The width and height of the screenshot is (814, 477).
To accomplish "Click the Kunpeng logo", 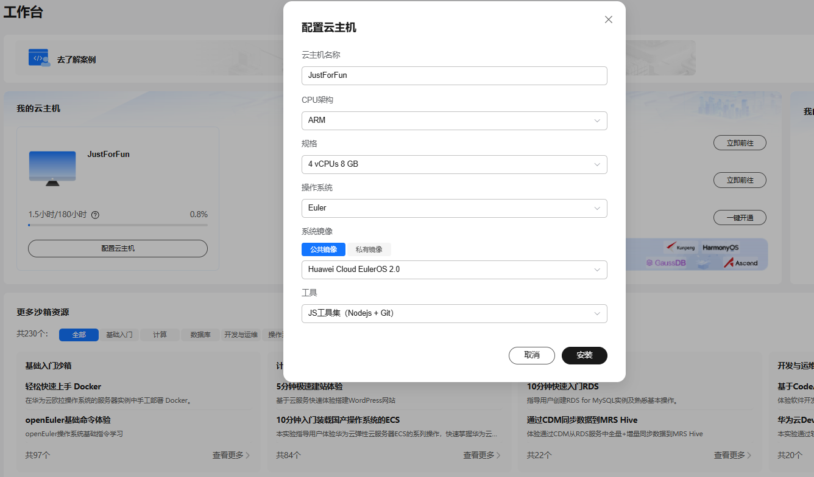I will tap(681, 247).
